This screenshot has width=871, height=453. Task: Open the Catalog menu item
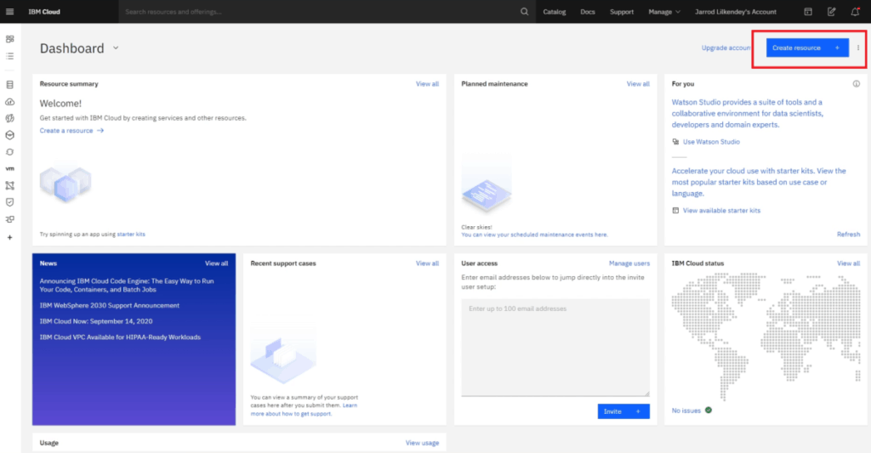pyautogui.click(x=555, y=12)
